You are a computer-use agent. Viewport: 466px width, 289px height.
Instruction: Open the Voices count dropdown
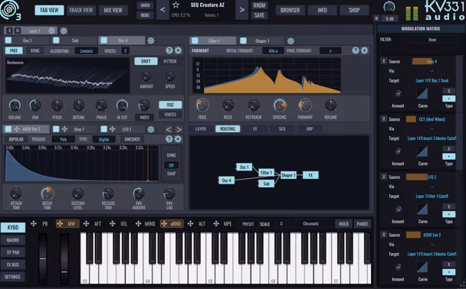pos(125,50)
